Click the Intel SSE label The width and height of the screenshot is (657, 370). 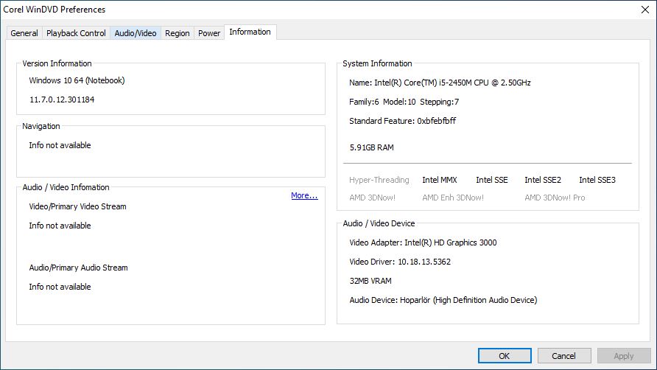[x=492, y=180]
